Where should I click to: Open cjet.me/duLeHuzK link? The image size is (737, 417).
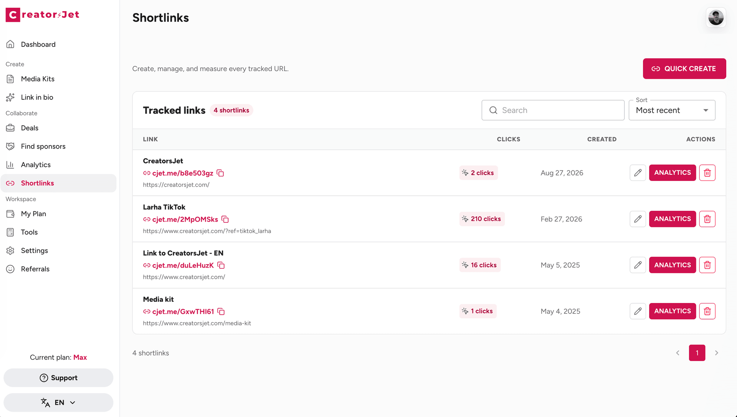click(x=183, y=265)
